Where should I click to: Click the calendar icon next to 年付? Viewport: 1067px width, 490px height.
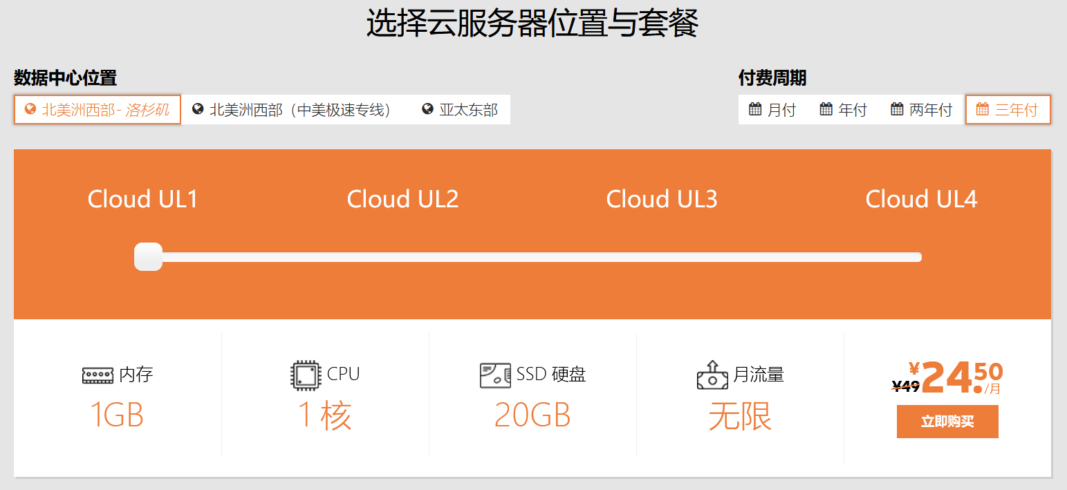[826, 109]
